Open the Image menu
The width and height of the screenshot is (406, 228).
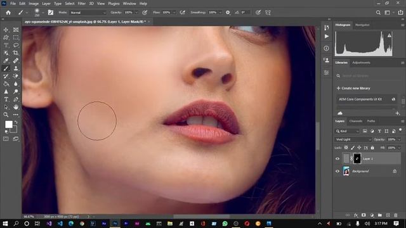click(34, 4)
